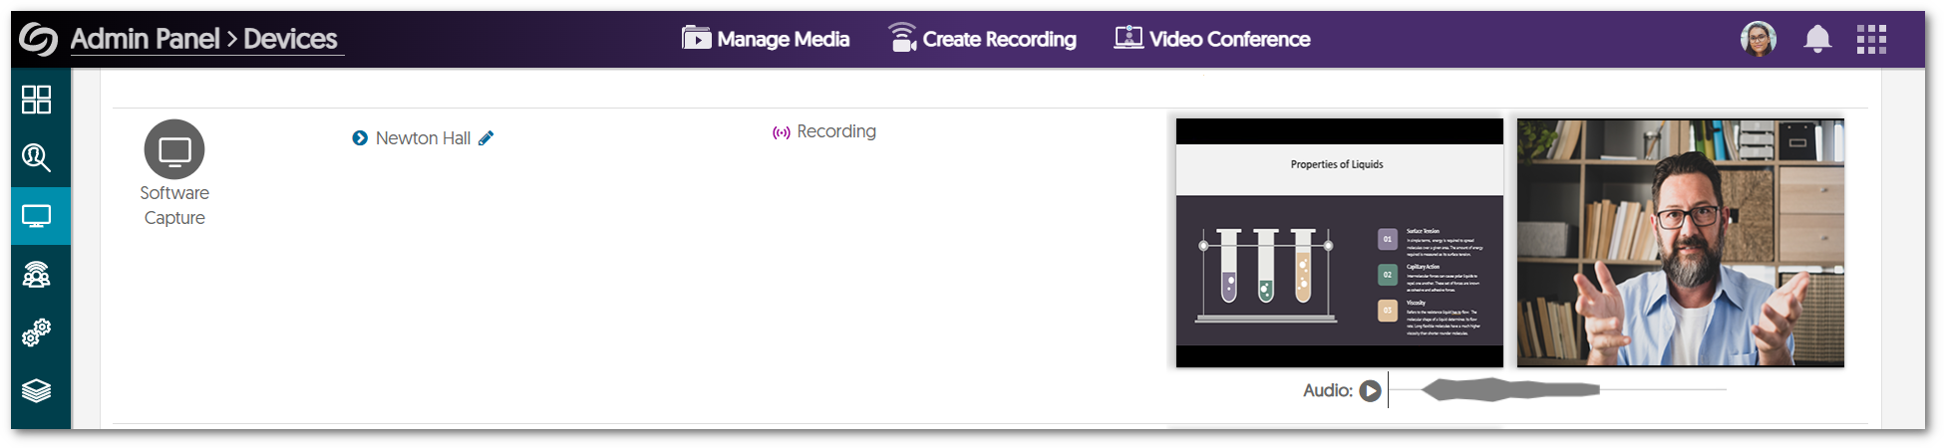Viewport: 1944px width, 448px height.
Task: Select the Devices monitor icon in sidebar
Action: click(x=37, y=216)
